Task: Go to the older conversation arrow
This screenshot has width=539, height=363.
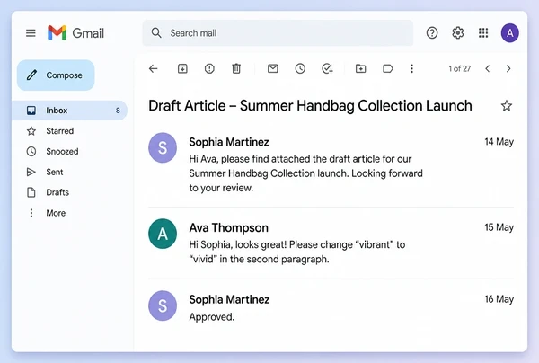Action: [x=508, y=69]
